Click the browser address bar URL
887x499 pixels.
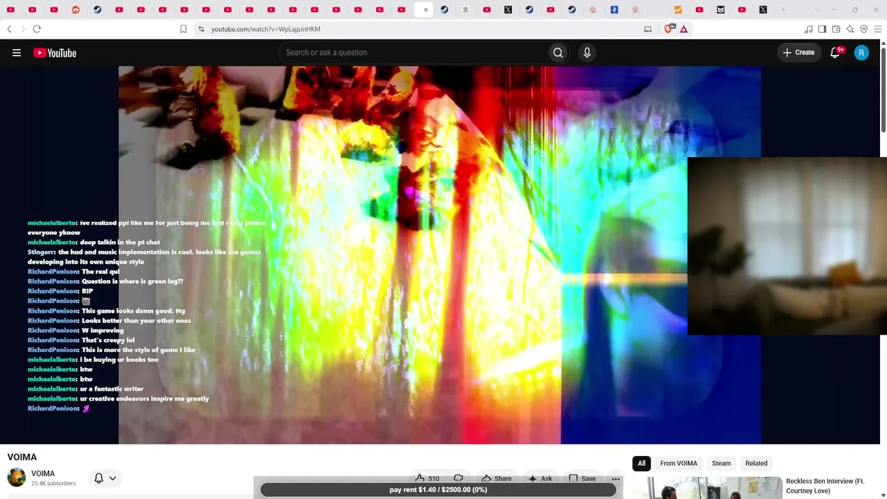click(265, 29)
